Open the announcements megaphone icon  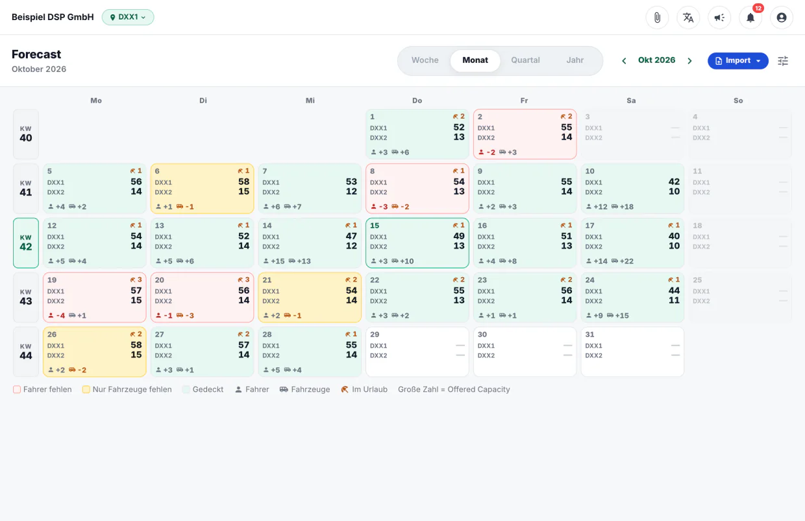pyautogui.click(x=719, y=18)
